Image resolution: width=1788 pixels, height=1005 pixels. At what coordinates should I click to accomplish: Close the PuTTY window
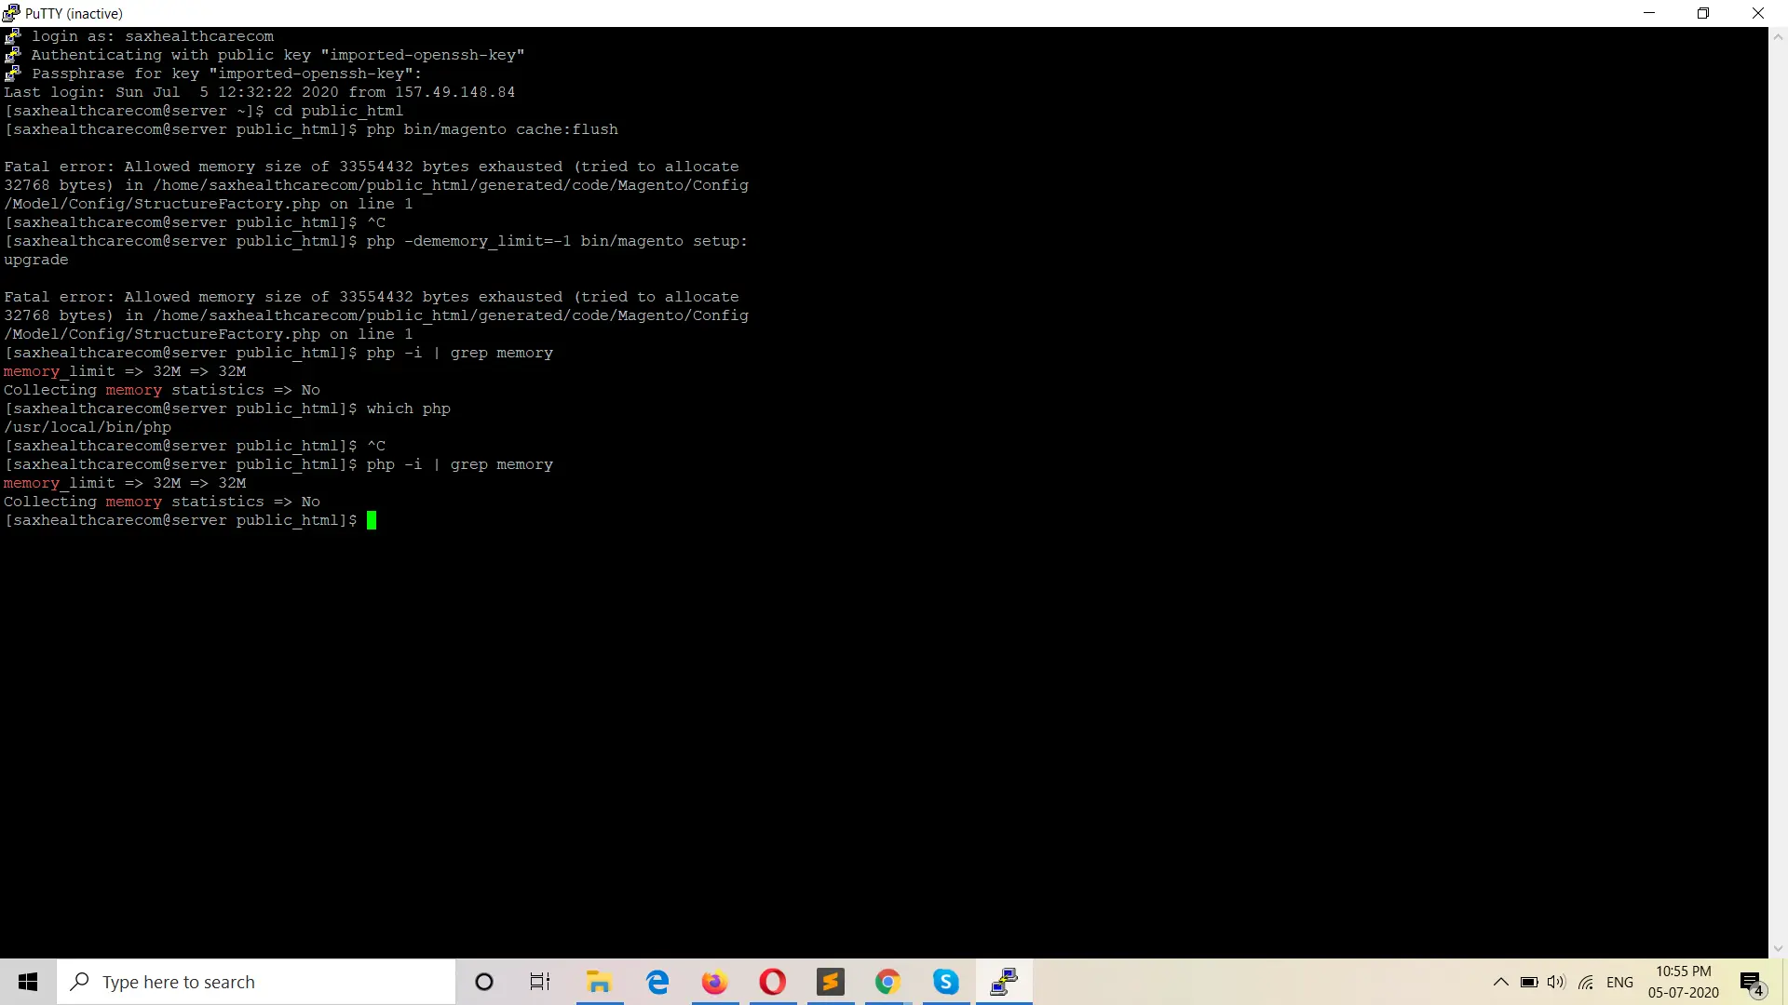pyautogui.click(x=1758, y=13)
